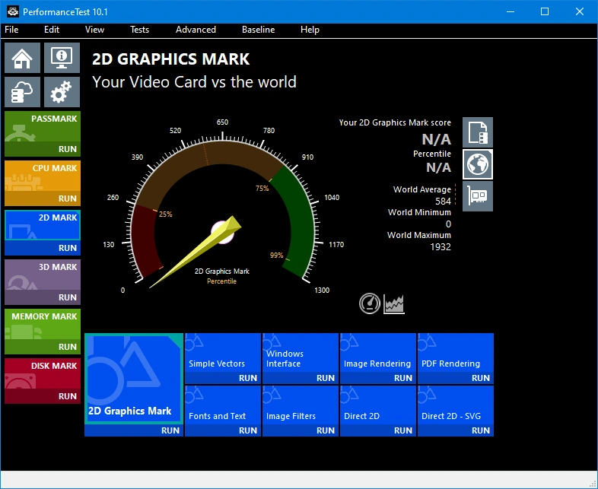Image resolution: width=598 pixels, height=489 pixels.
Task: Select the 2D MARK tile
Action: [x=43, y=225]
